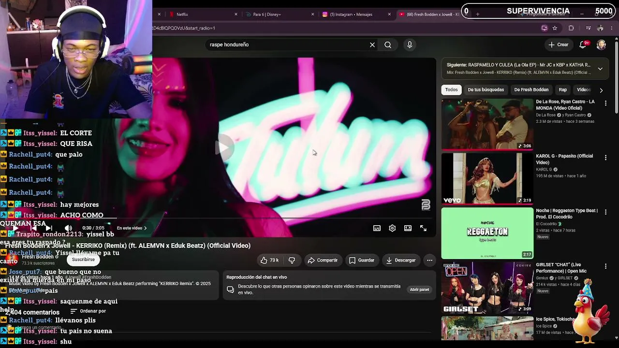Close the Disney+ tab
Screen dimensions: 619x348
click(x=313, y=14)
